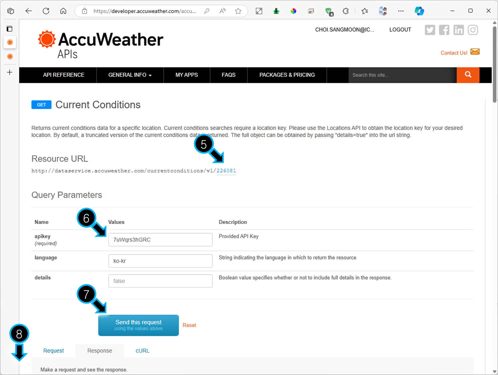Toggle vertical tabs pane icon
This screenshot has width=498, height=375.
(10, 29)
